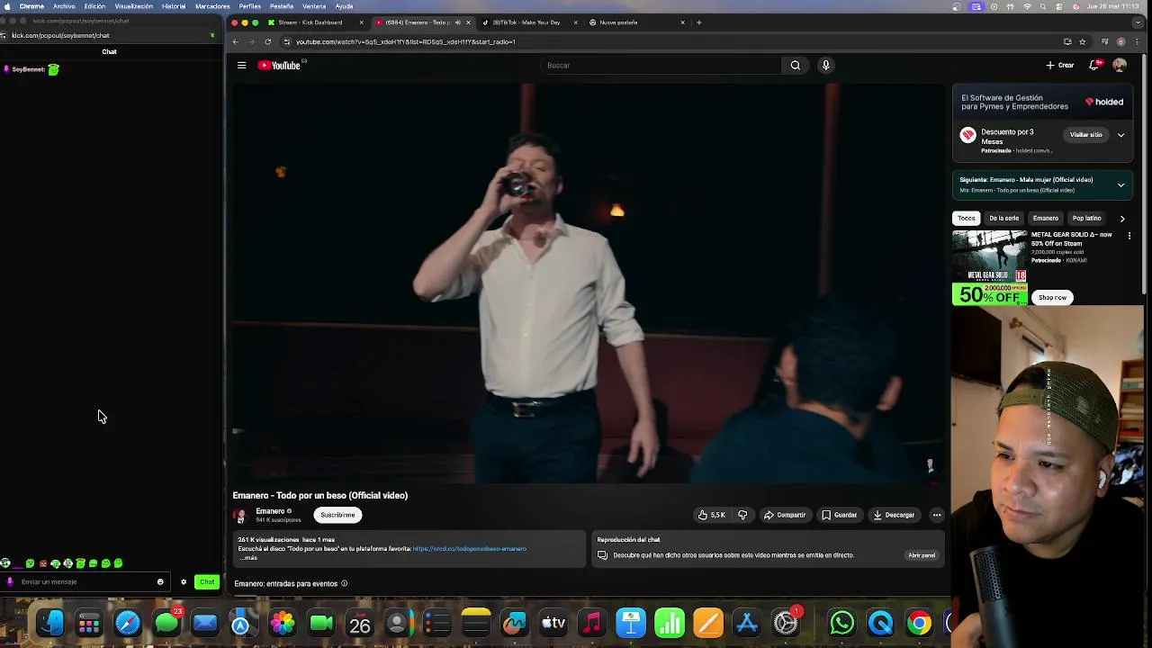Screen dimensions: 1152x648
Task: Bookmark this page with the star
Action: tap(1082, 41)
